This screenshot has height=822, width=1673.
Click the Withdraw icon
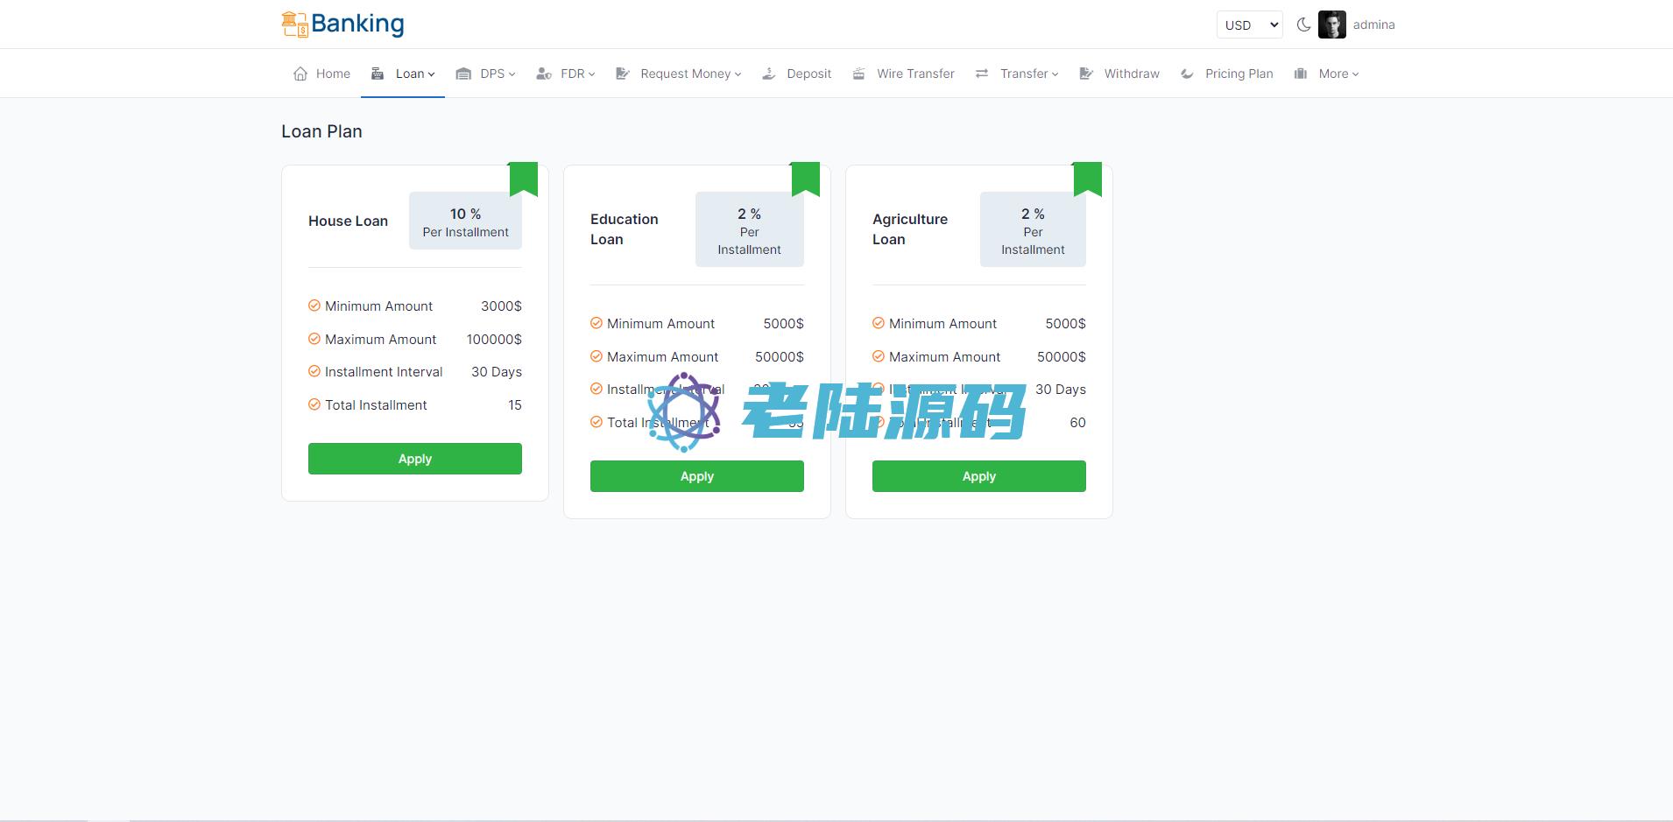click(1086, 74)
